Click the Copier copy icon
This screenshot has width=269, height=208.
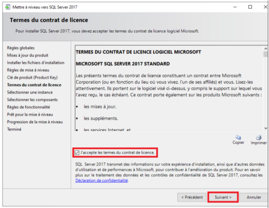(x=238, y=137)
